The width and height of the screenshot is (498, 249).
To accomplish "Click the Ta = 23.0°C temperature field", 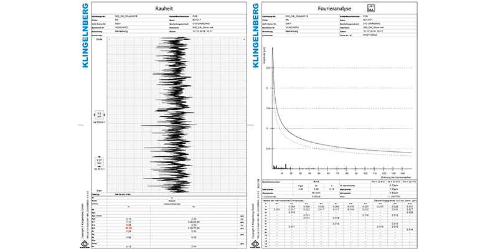I will 394,182.
